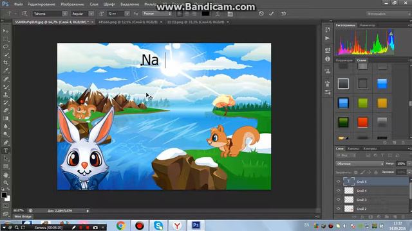This screenshot has width=412, height=231.
Task: Open the layer filter kind dropdown
Action: [x=346, y=155]
